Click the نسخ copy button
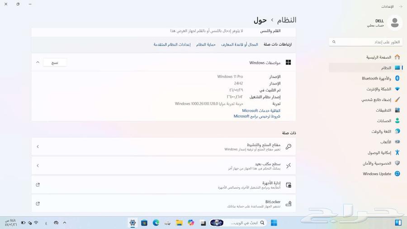The height and width of the screenshot is (229, 407). pos(55,62)
